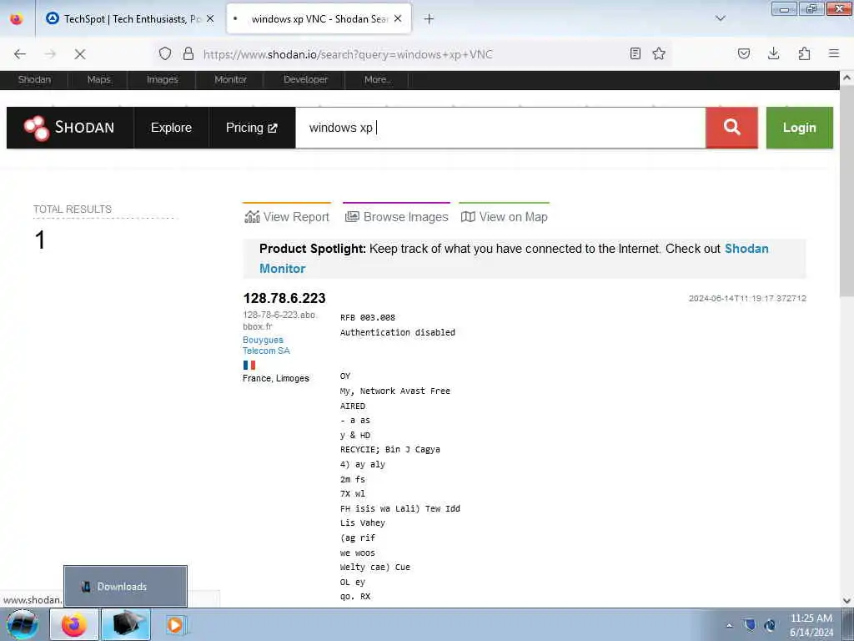Screen dimensions: 854x641
Task: Open tracking protection shield icon
Action: (165, 53)
